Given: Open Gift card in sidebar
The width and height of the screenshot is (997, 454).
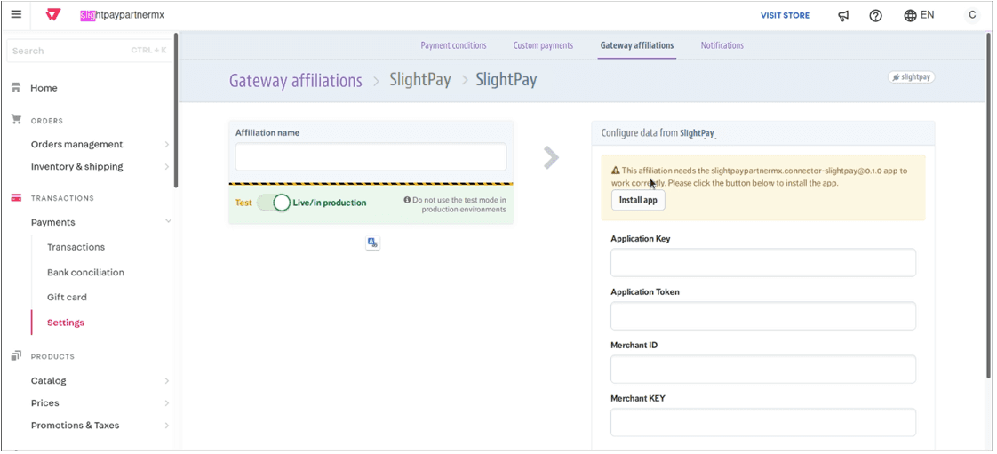Looking at the screenshot, I should (x=67, y=297).
